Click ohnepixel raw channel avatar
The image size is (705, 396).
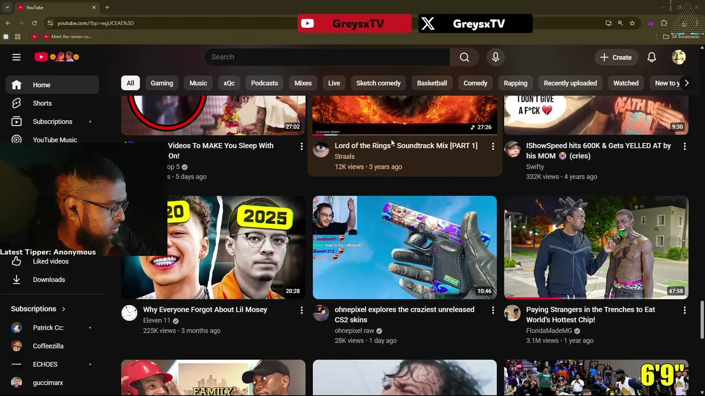click(x=321, y=313)
